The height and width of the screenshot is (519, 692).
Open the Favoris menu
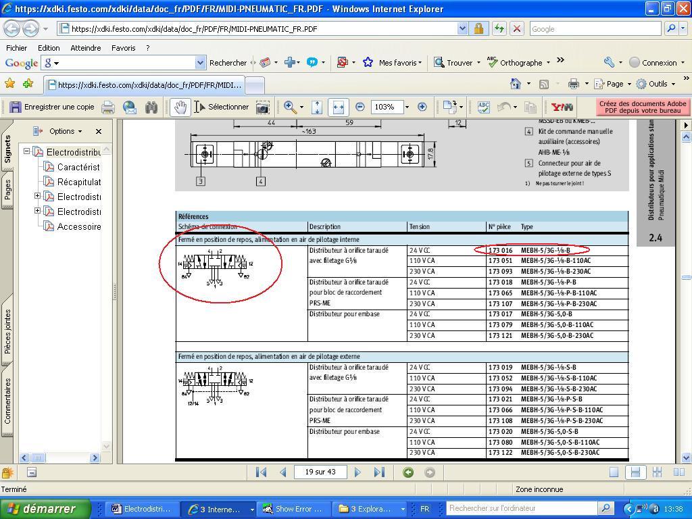coord(123,48)
